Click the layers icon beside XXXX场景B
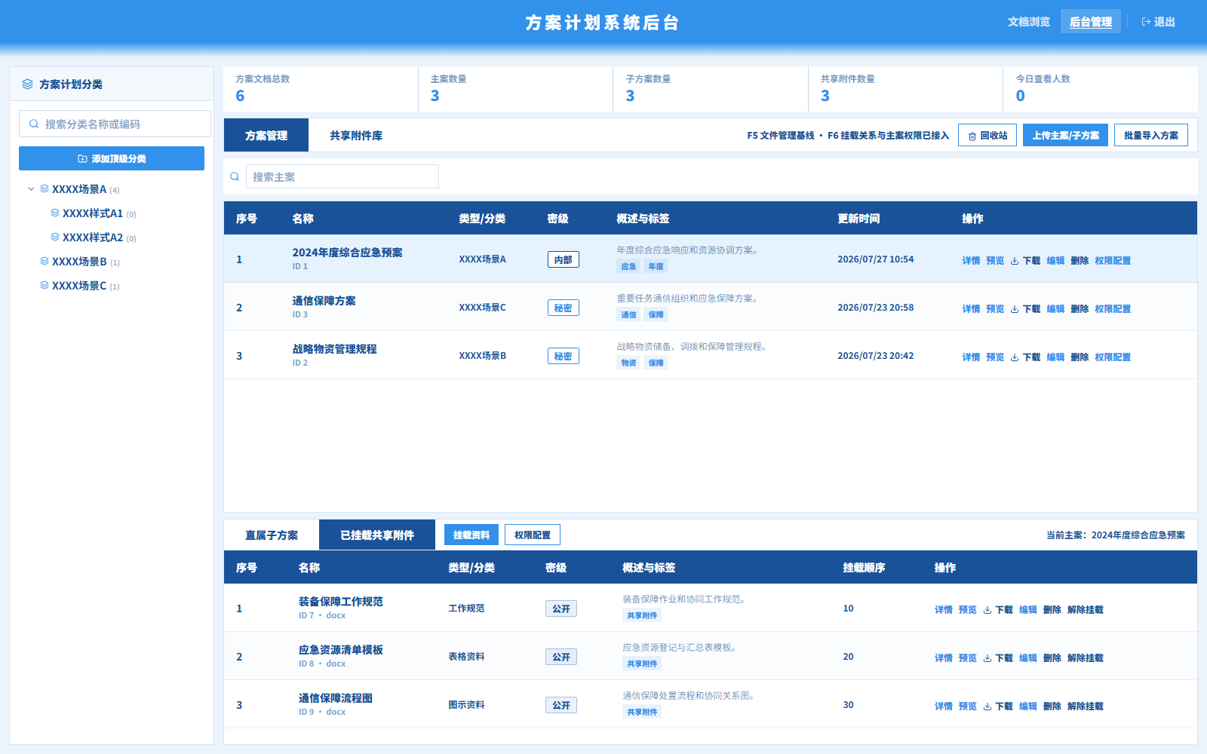This screenshot has height=754, width=1207. click(x=45, y=261)
